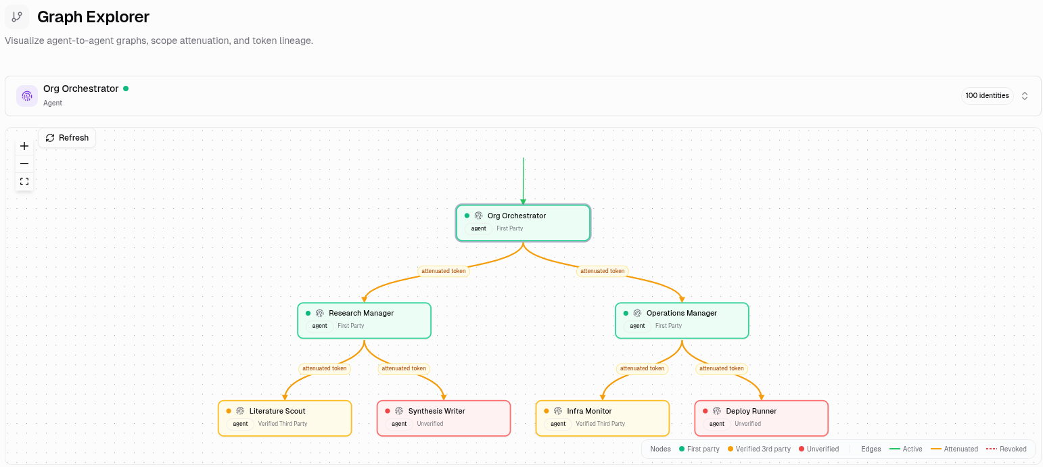1043x467 pixels.
Task: Zoom in on the graph
Action: point(24,146)
